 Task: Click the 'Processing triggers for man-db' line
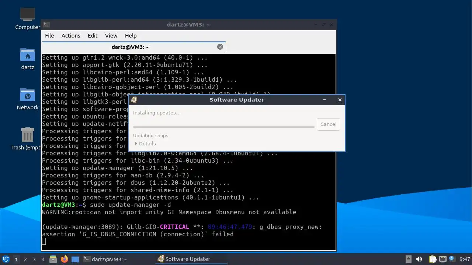click(123, 175)
